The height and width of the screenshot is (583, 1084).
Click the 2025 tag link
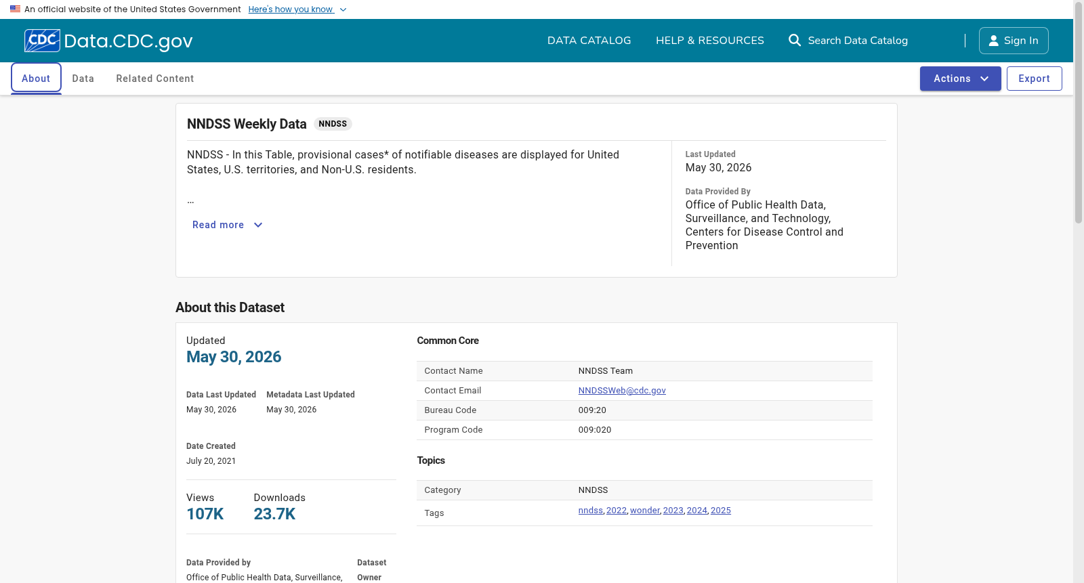pos(721,511)
